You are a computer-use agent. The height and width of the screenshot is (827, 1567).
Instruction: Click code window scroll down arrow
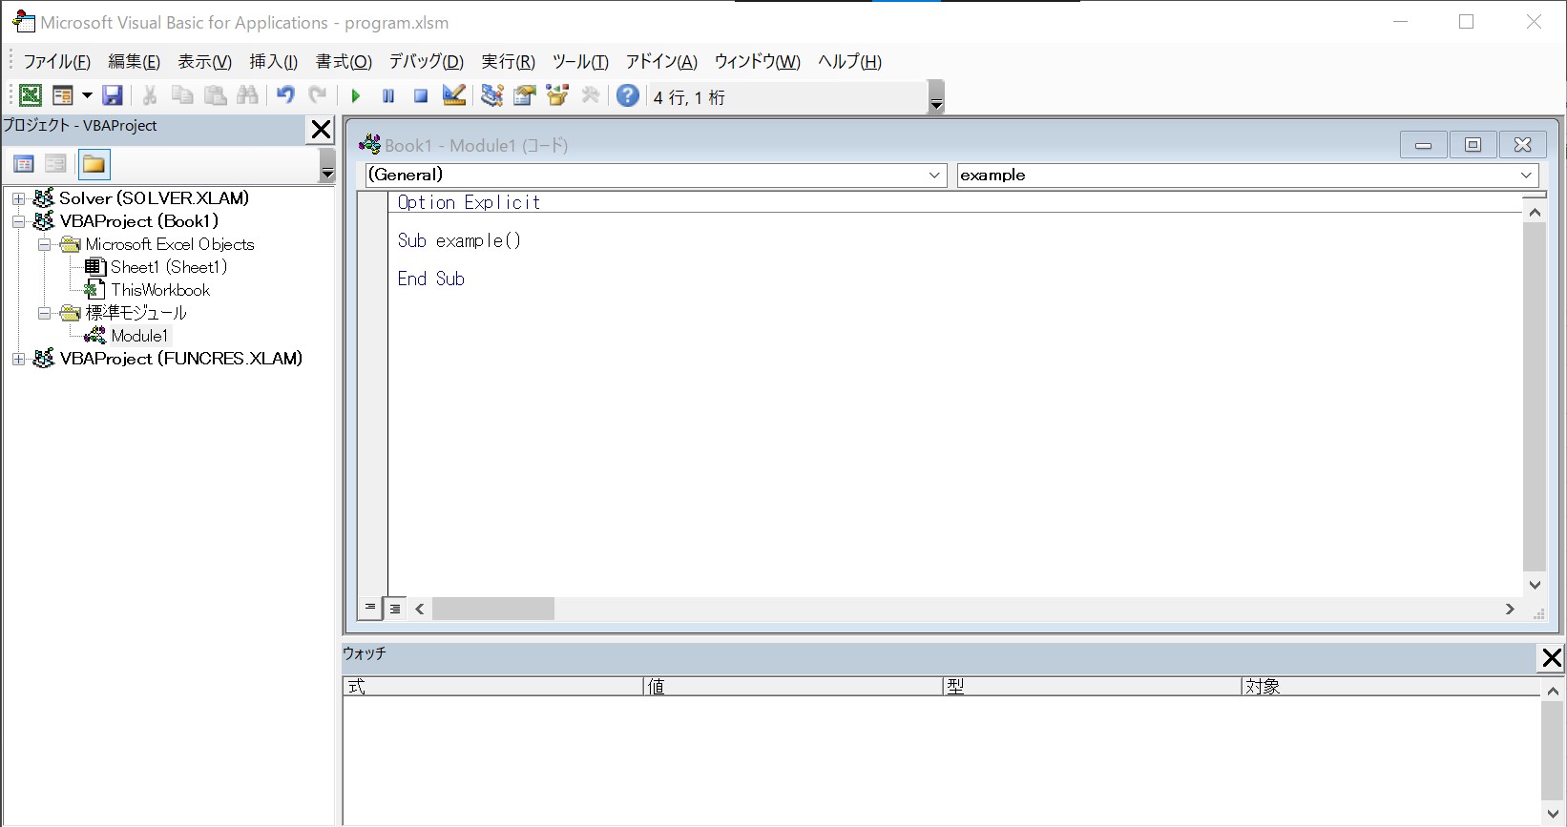(x=1535, y=586)
